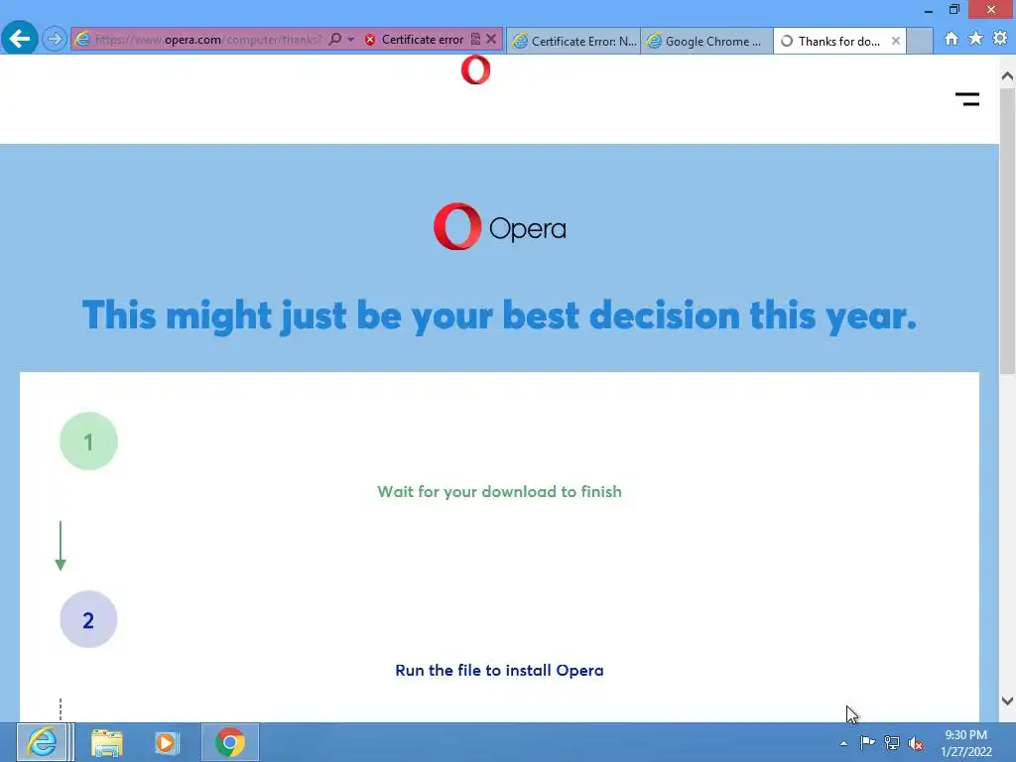Restore down the Internet Explorer window

(x=953, y=10)
